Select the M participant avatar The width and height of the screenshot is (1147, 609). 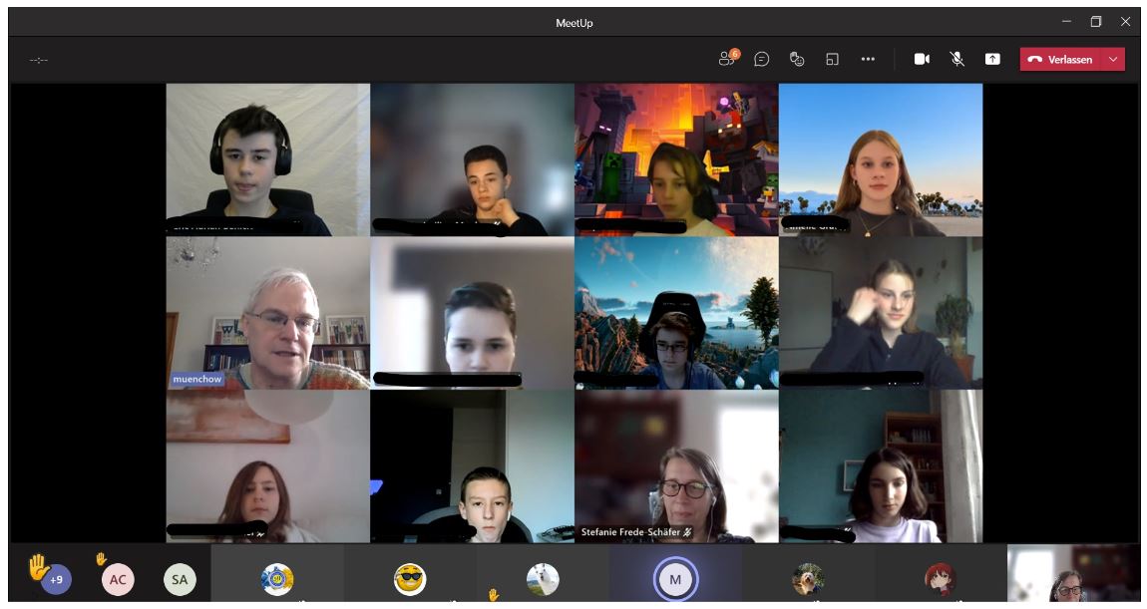coord(675,579)
